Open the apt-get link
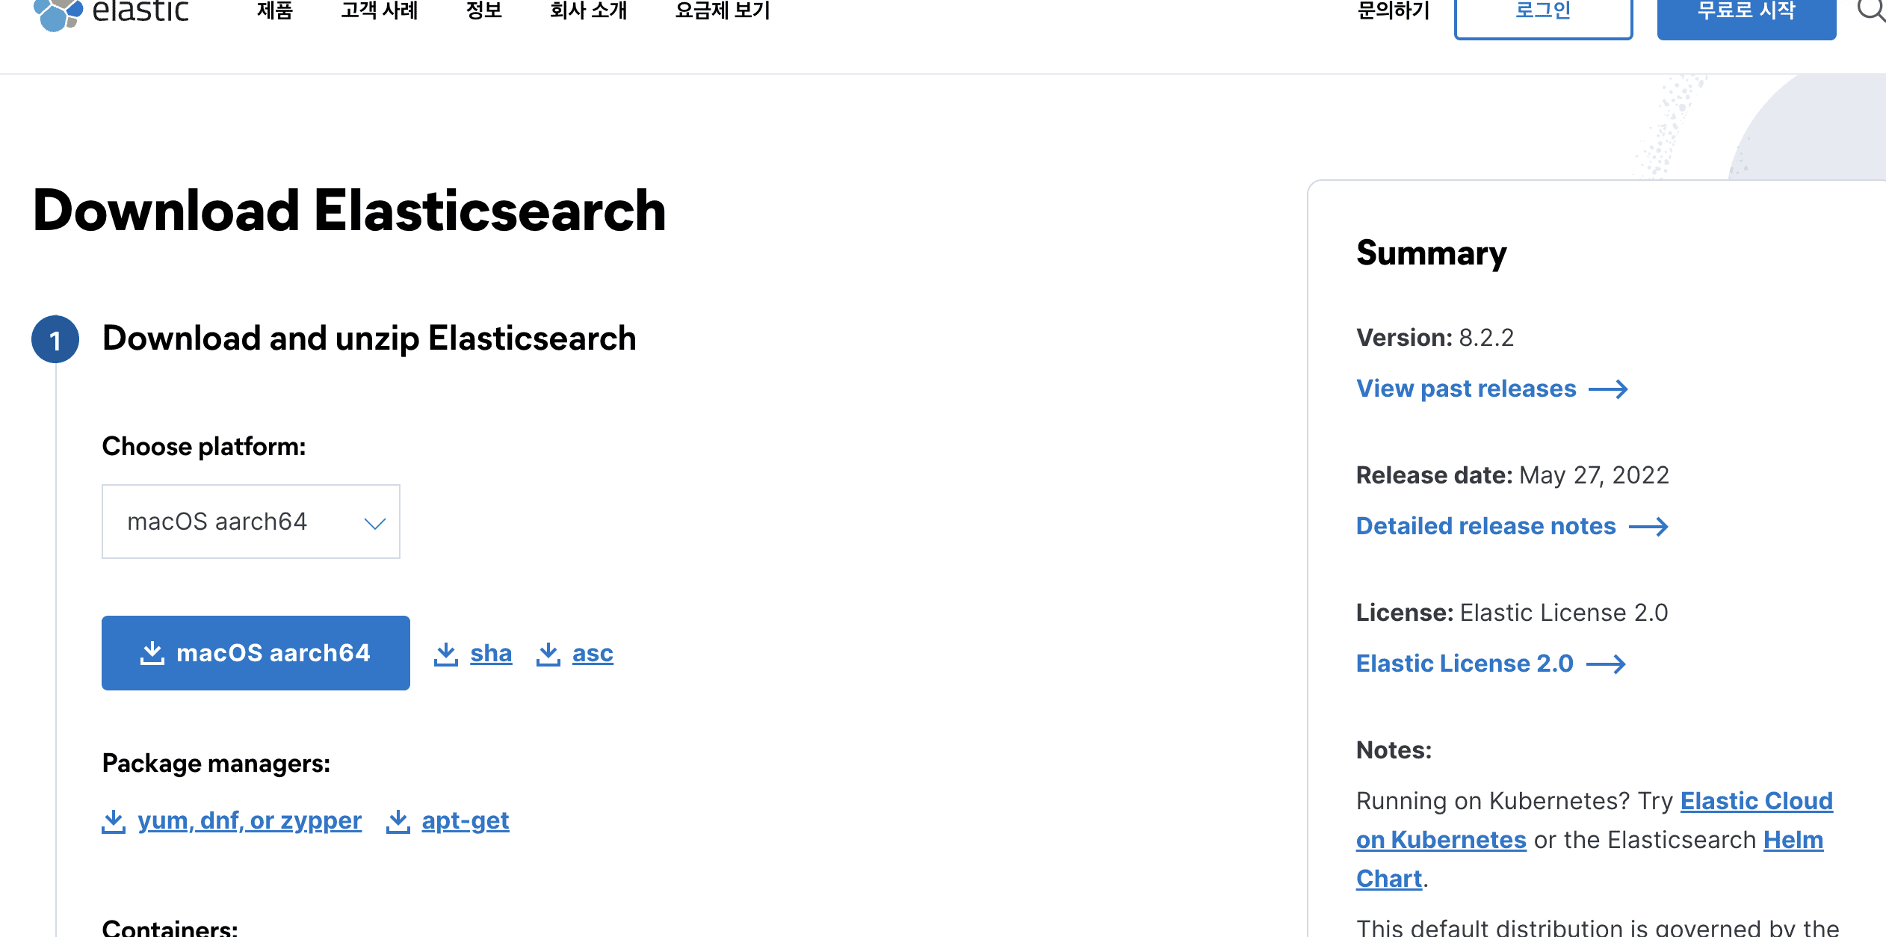 [466, 821]
